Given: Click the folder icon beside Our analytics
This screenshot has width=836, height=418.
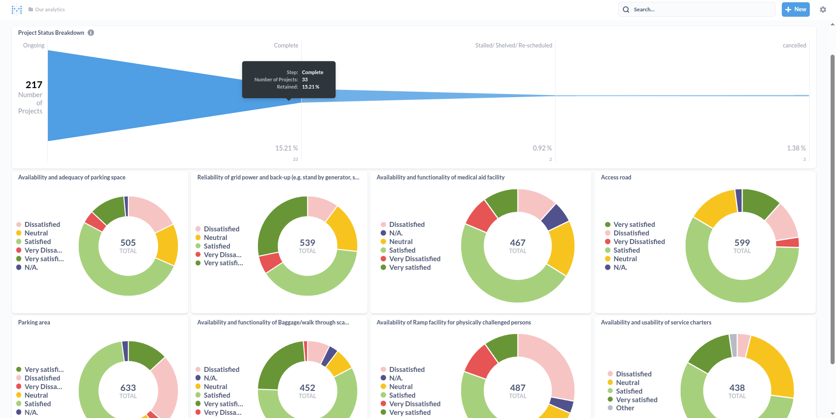Looking at the screenshot, I should [31, 9].
